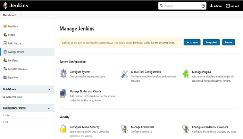The image size is (243, 139).
Task: Open New Item in sidebar
Action: [x=13, y=26]
